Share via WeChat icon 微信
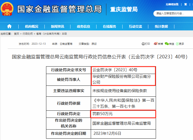 pyautogui.click(x=169, y=44)
